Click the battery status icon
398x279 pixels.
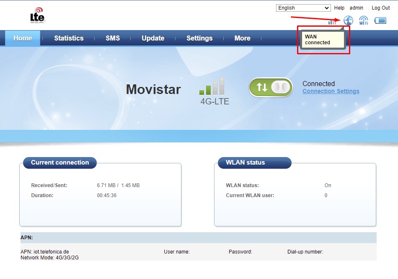(380, 20)
